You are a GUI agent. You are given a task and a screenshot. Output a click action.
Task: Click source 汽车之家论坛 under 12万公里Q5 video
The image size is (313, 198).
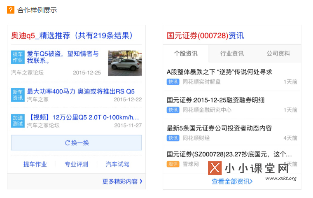pyautogui.click(x=43, y=126)
